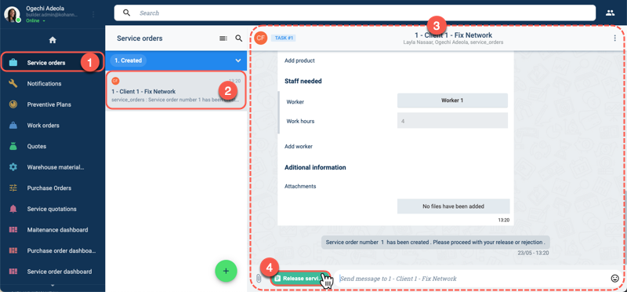Open Notifications in the sidebar

pyautogui.click(x=44, y=84)
